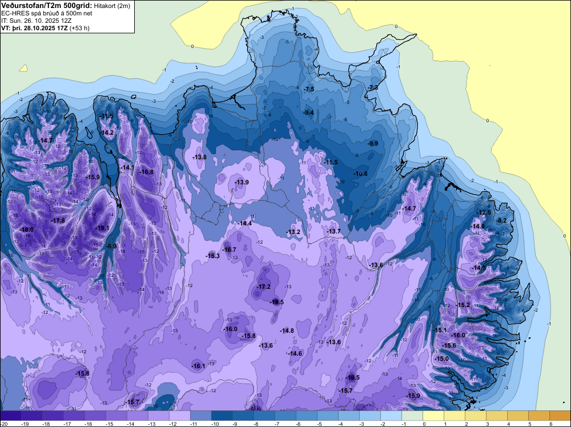This screenshot has width=571, height=427.
Task: Click the -7.3 coastal temperature value
Action: 372,88
